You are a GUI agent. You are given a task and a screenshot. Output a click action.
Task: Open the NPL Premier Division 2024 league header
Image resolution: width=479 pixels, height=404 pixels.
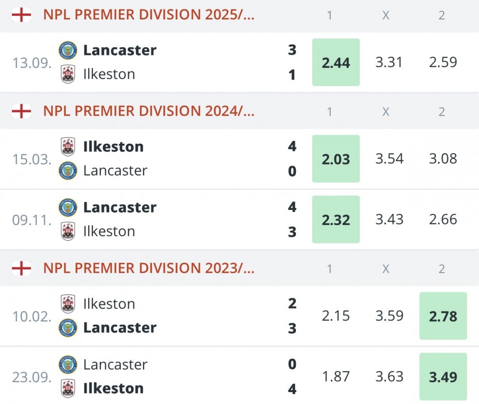point(149,111)
